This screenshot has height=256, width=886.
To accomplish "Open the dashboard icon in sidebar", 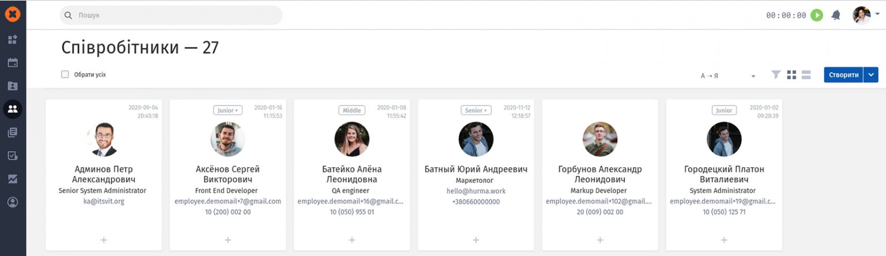I will 13,40.
